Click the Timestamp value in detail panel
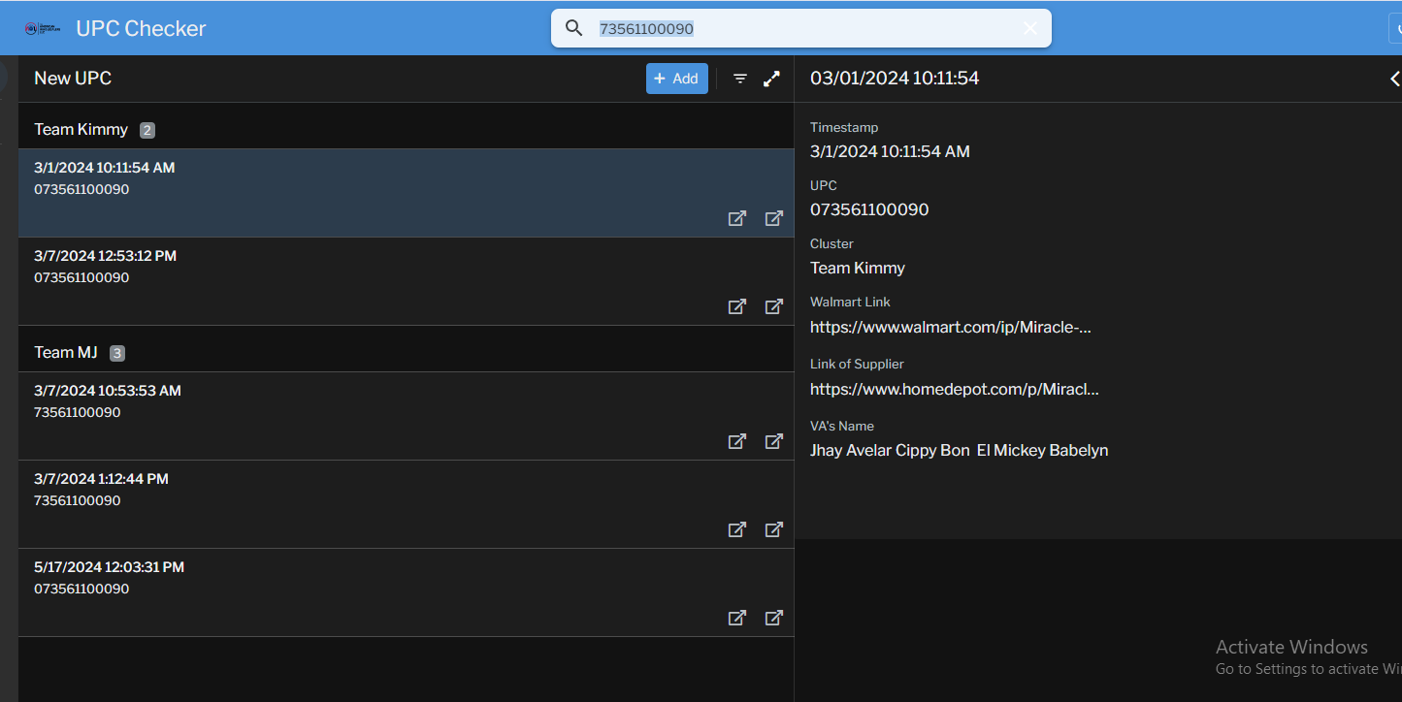This screenshot has width=1402, height=702. point(890,151)
